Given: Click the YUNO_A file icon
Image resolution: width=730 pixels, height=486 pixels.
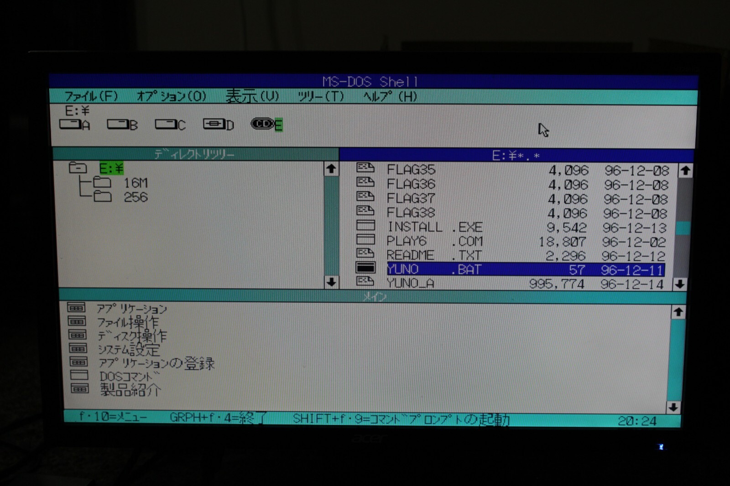Looking at the screenshot, I should coord(365,281).
